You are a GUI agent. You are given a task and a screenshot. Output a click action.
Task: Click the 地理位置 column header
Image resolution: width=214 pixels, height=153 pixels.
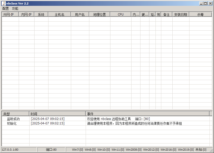pyautogui.click(x=100, y=15)
